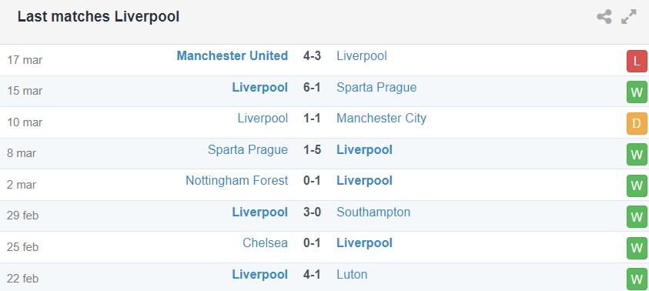Open the Nottingham Forest team link
This screenshot has height=291, width=649.
[x=237, y=181]
